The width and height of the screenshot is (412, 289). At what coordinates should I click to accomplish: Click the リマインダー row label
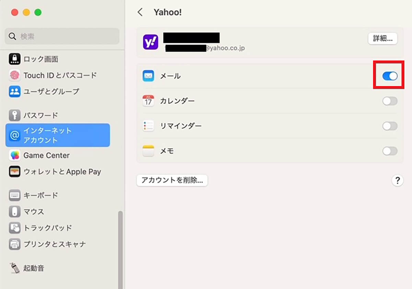(181, 126)
